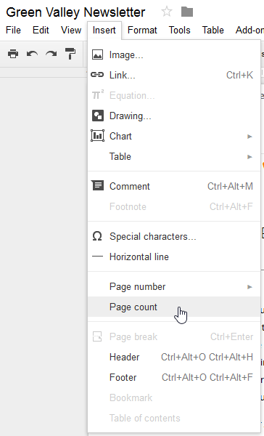Screen dimensions: 264x436
Task: Open the Tools menu
Action: (180, 30)
